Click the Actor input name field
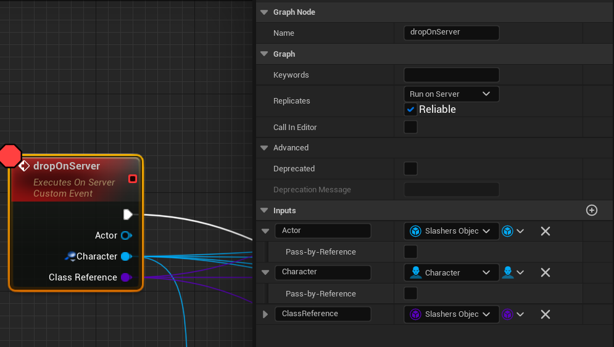 coord(323,231)
